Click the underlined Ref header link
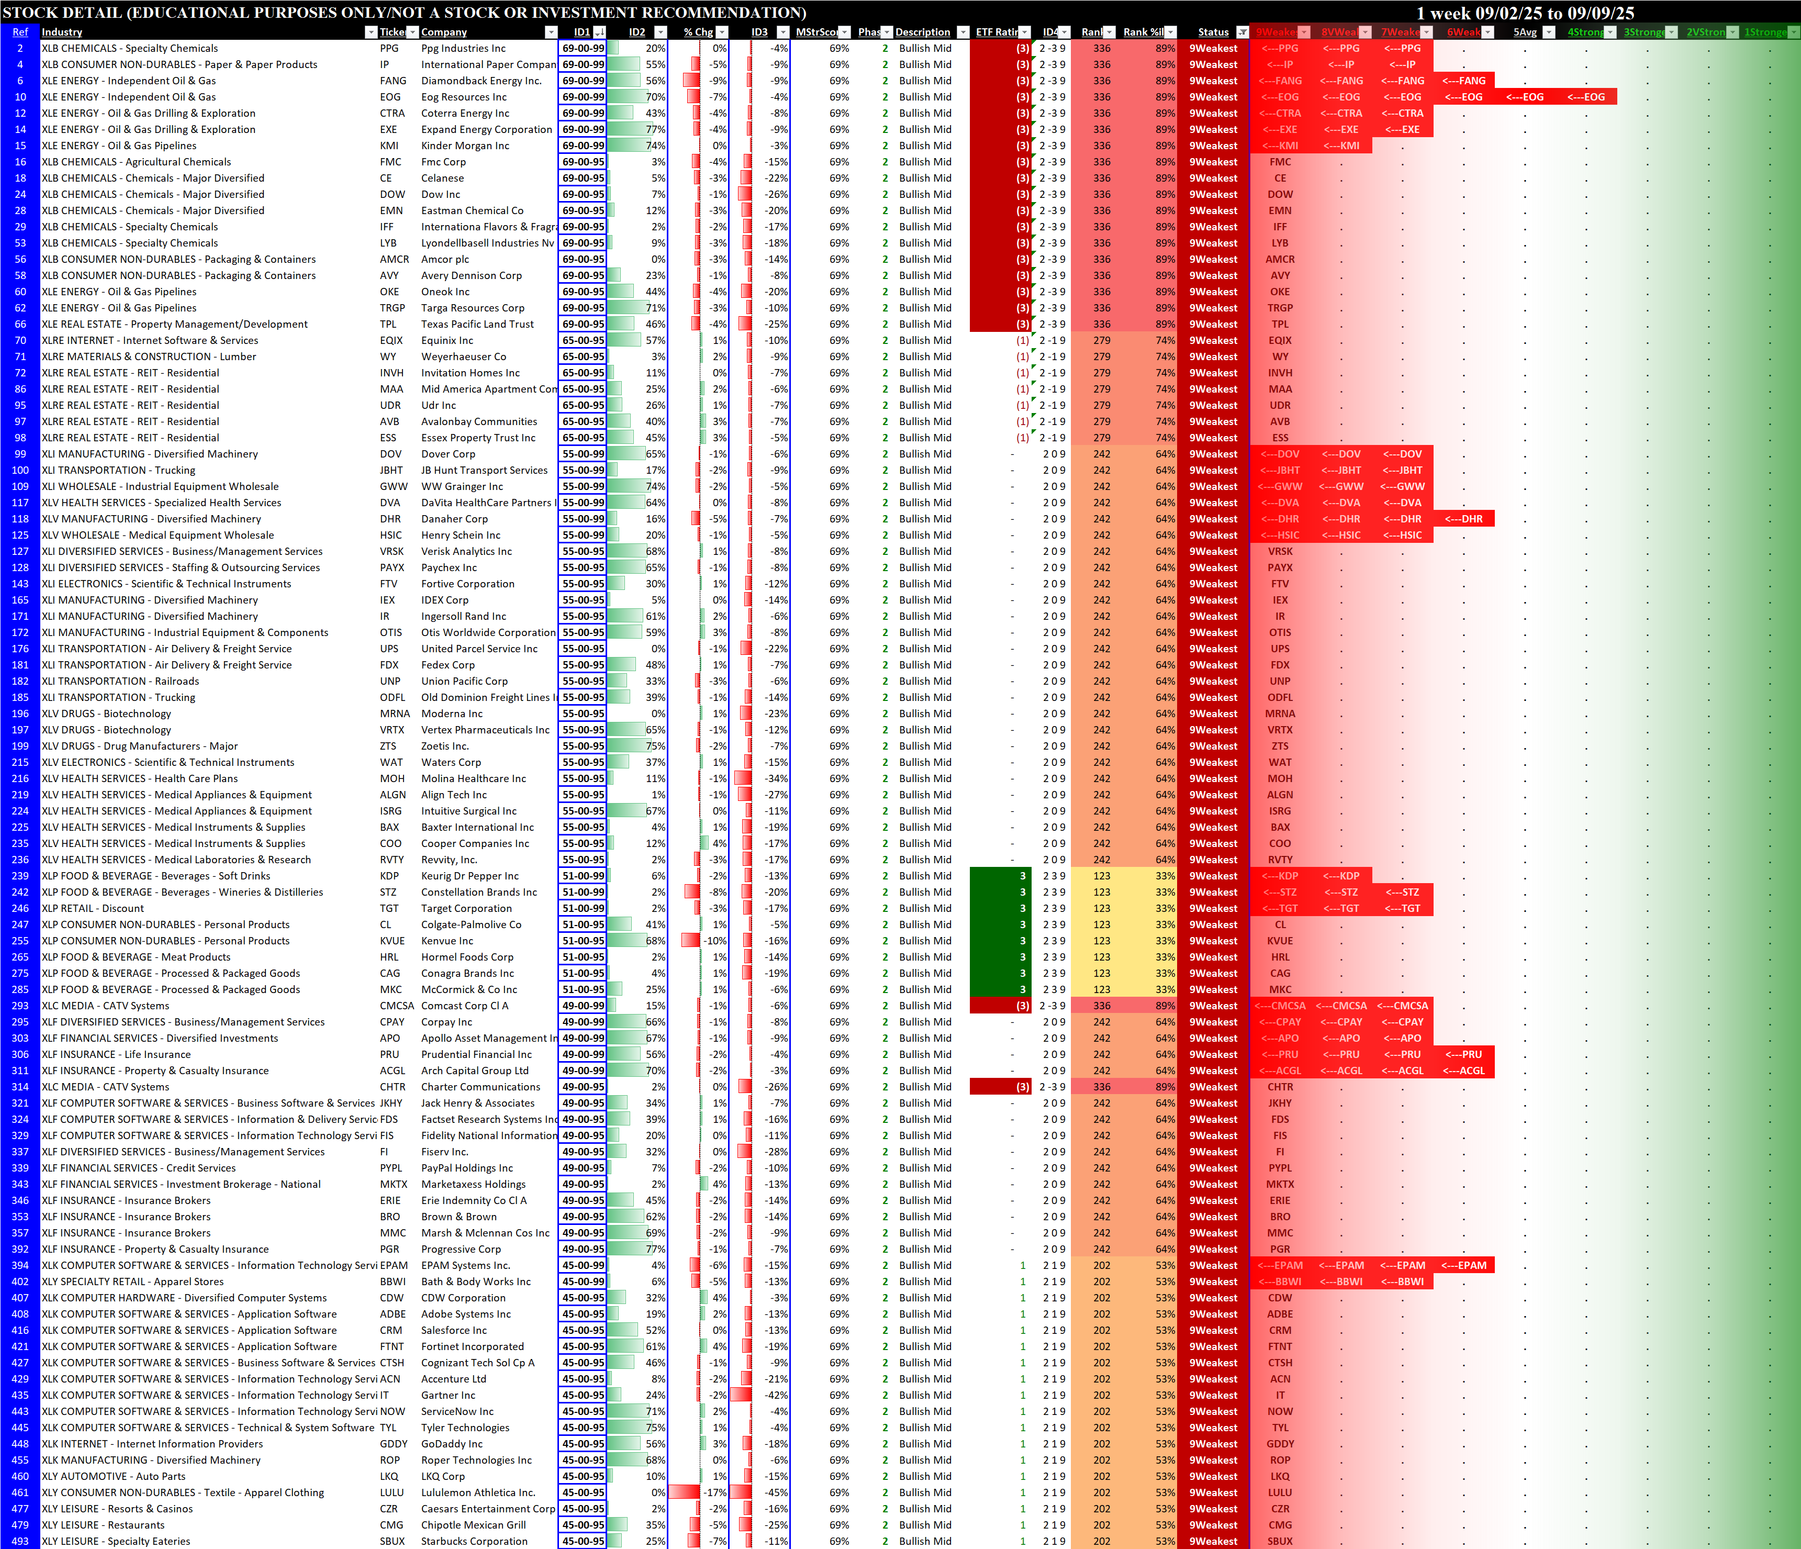This screenshot has width=1801, height=1549. click(20, 32)
